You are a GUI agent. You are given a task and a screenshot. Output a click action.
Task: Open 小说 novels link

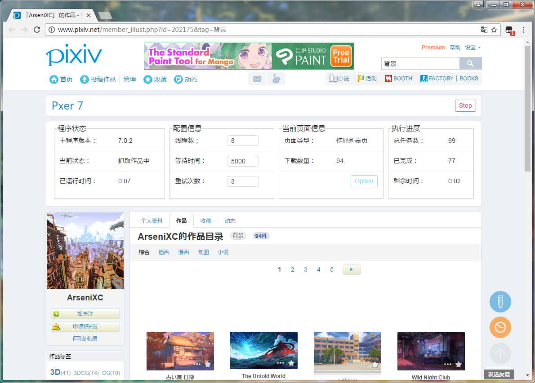click(x=339, y=79)
